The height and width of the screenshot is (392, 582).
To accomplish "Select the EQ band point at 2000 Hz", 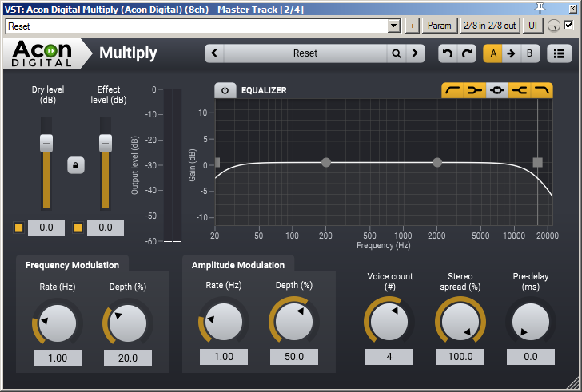I will coord(437,162).
